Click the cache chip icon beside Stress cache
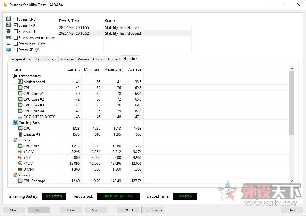Image resolution: width=306 pixels, height=216 pixels. [9, 31]
